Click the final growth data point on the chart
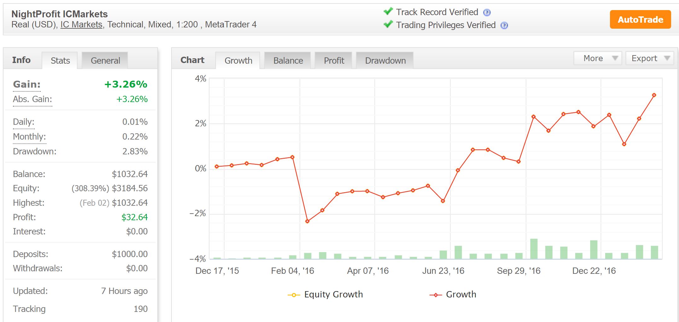 (654, 95)
